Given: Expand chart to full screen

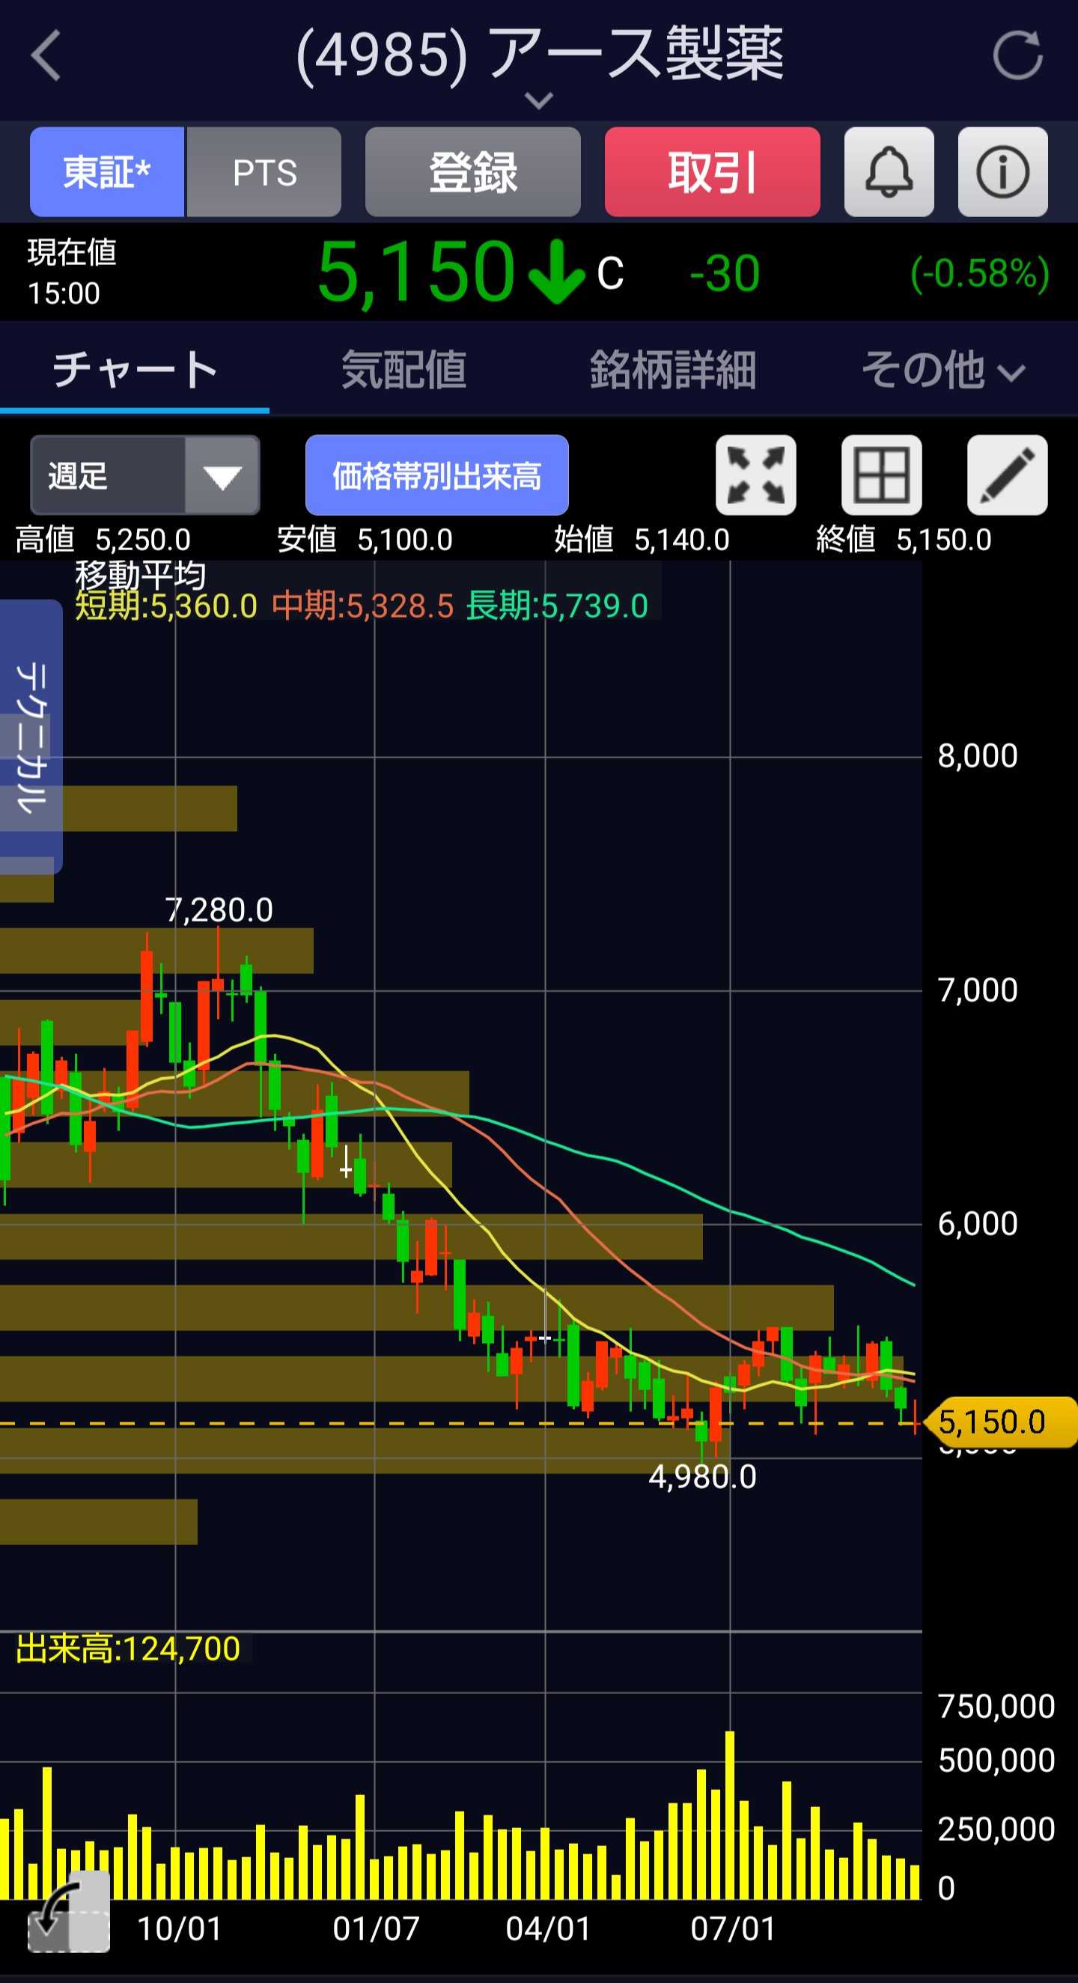Looking at the screenshot, I should click(x=755, y=475).
